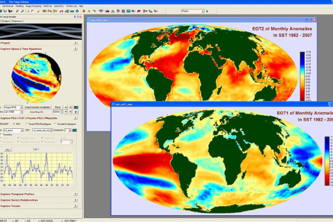Choose the Wavelet Scalogram radio option

click(54, 123)
